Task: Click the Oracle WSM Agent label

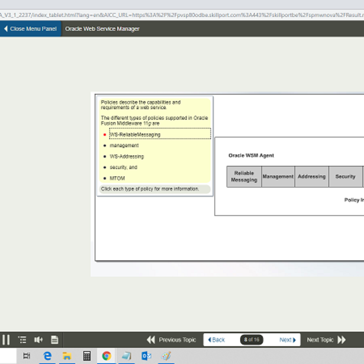Action: pyautogui.click(x=251, y=155)
